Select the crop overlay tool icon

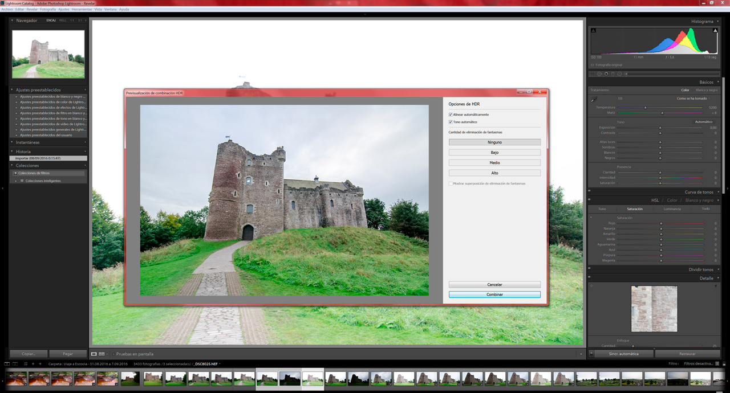(593, 73)
